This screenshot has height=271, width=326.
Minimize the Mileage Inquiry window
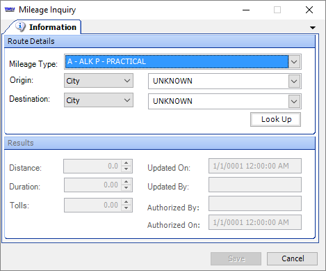(x=246, y=10)
